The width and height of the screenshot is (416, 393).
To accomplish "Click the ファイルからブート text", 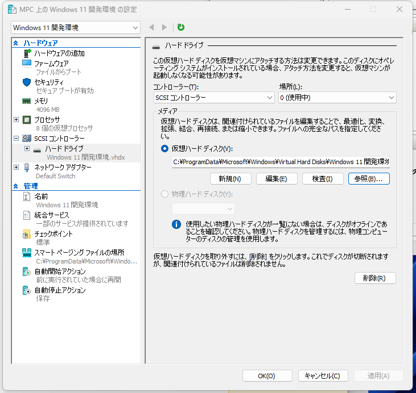I will coord(59,72).
